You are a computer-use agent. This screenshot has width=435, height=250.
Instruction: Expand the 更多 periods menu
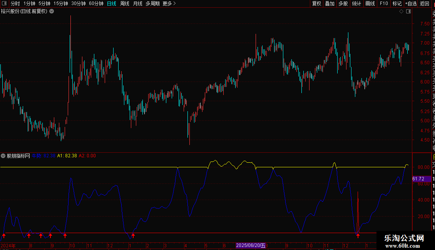tap(169, 3)
